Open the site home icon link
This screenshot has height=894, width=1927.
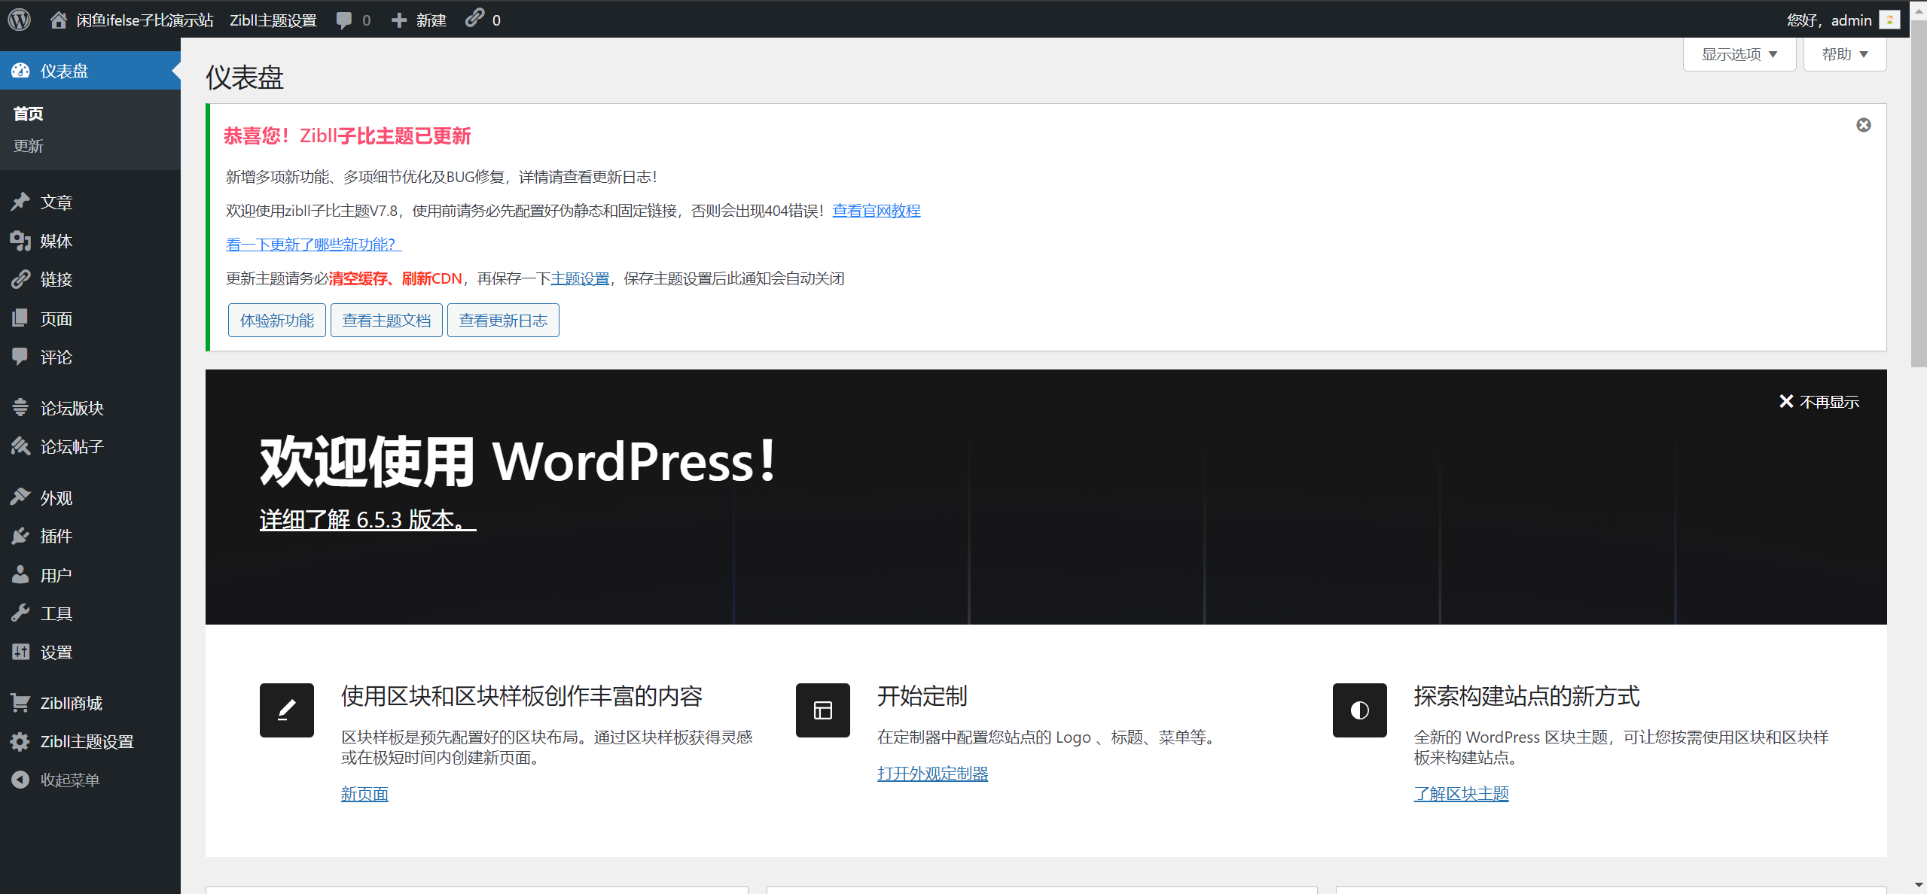coord(59,20)
